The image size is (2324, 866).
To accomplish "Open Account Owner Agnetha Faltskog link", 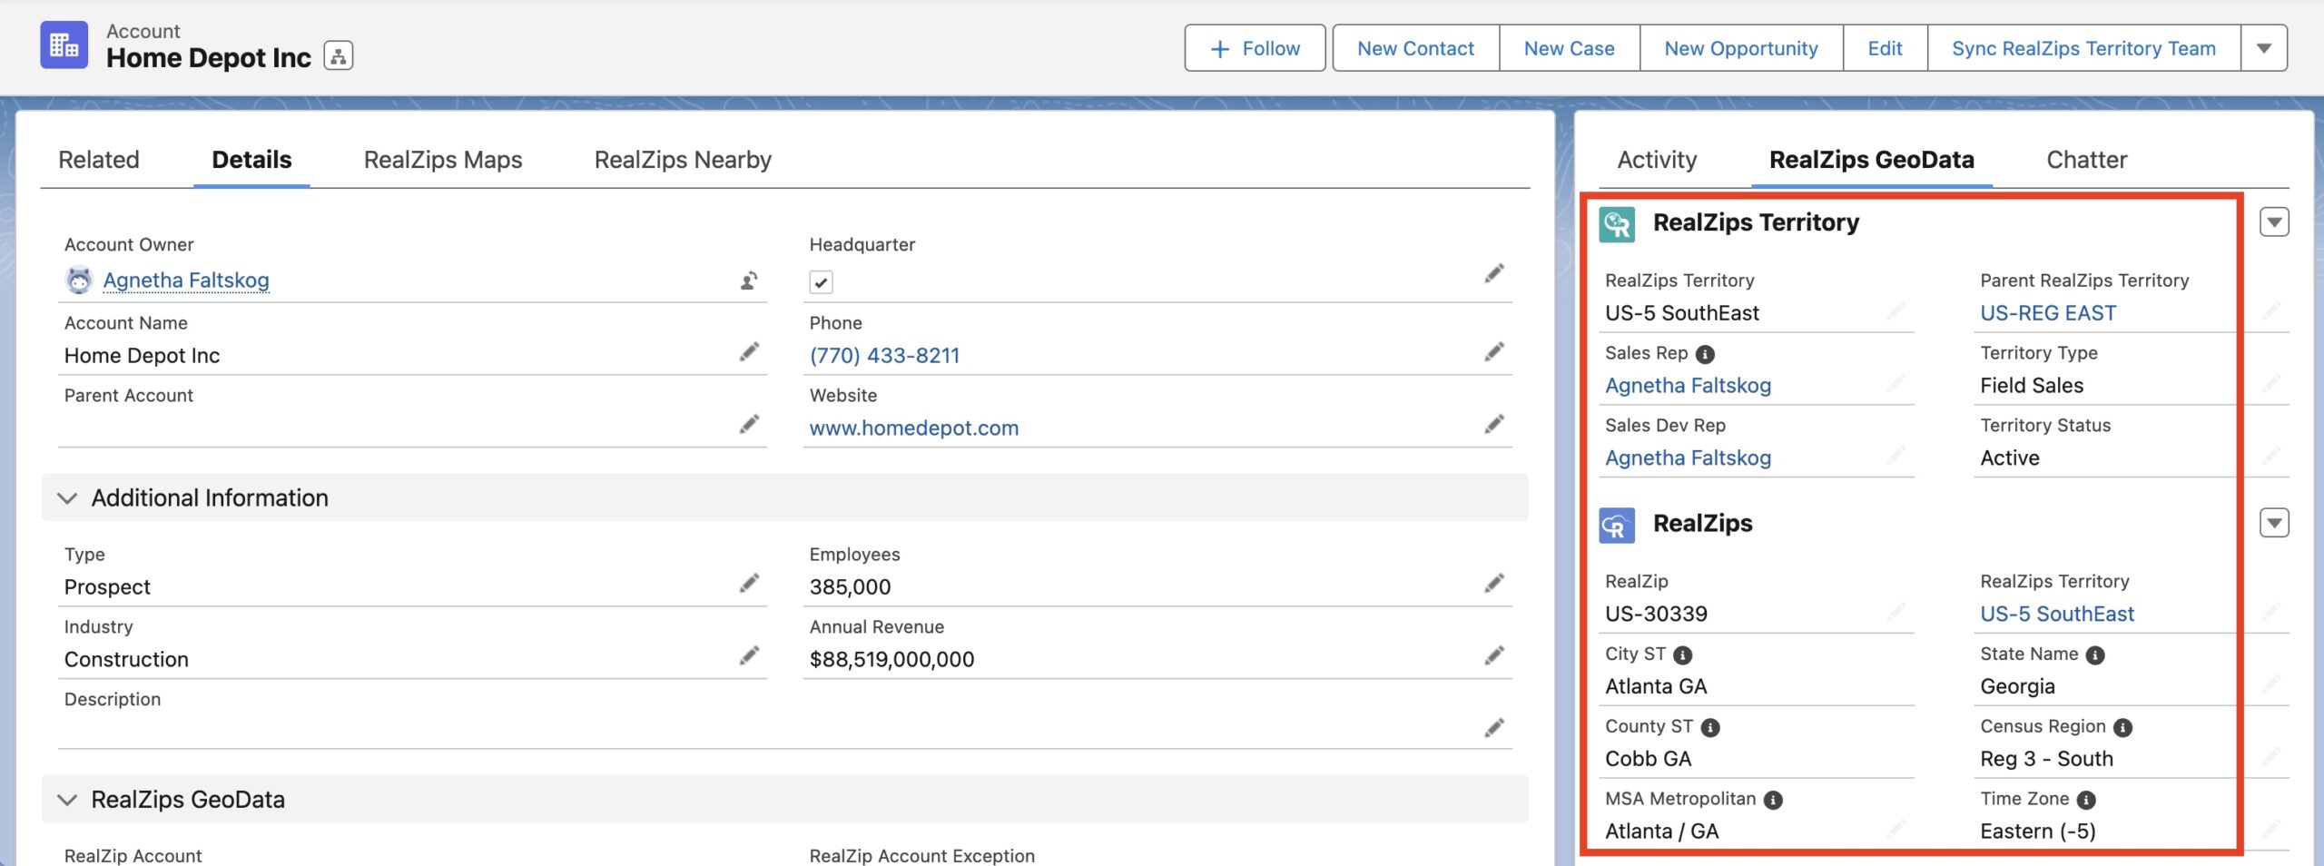I will [186, 280].
